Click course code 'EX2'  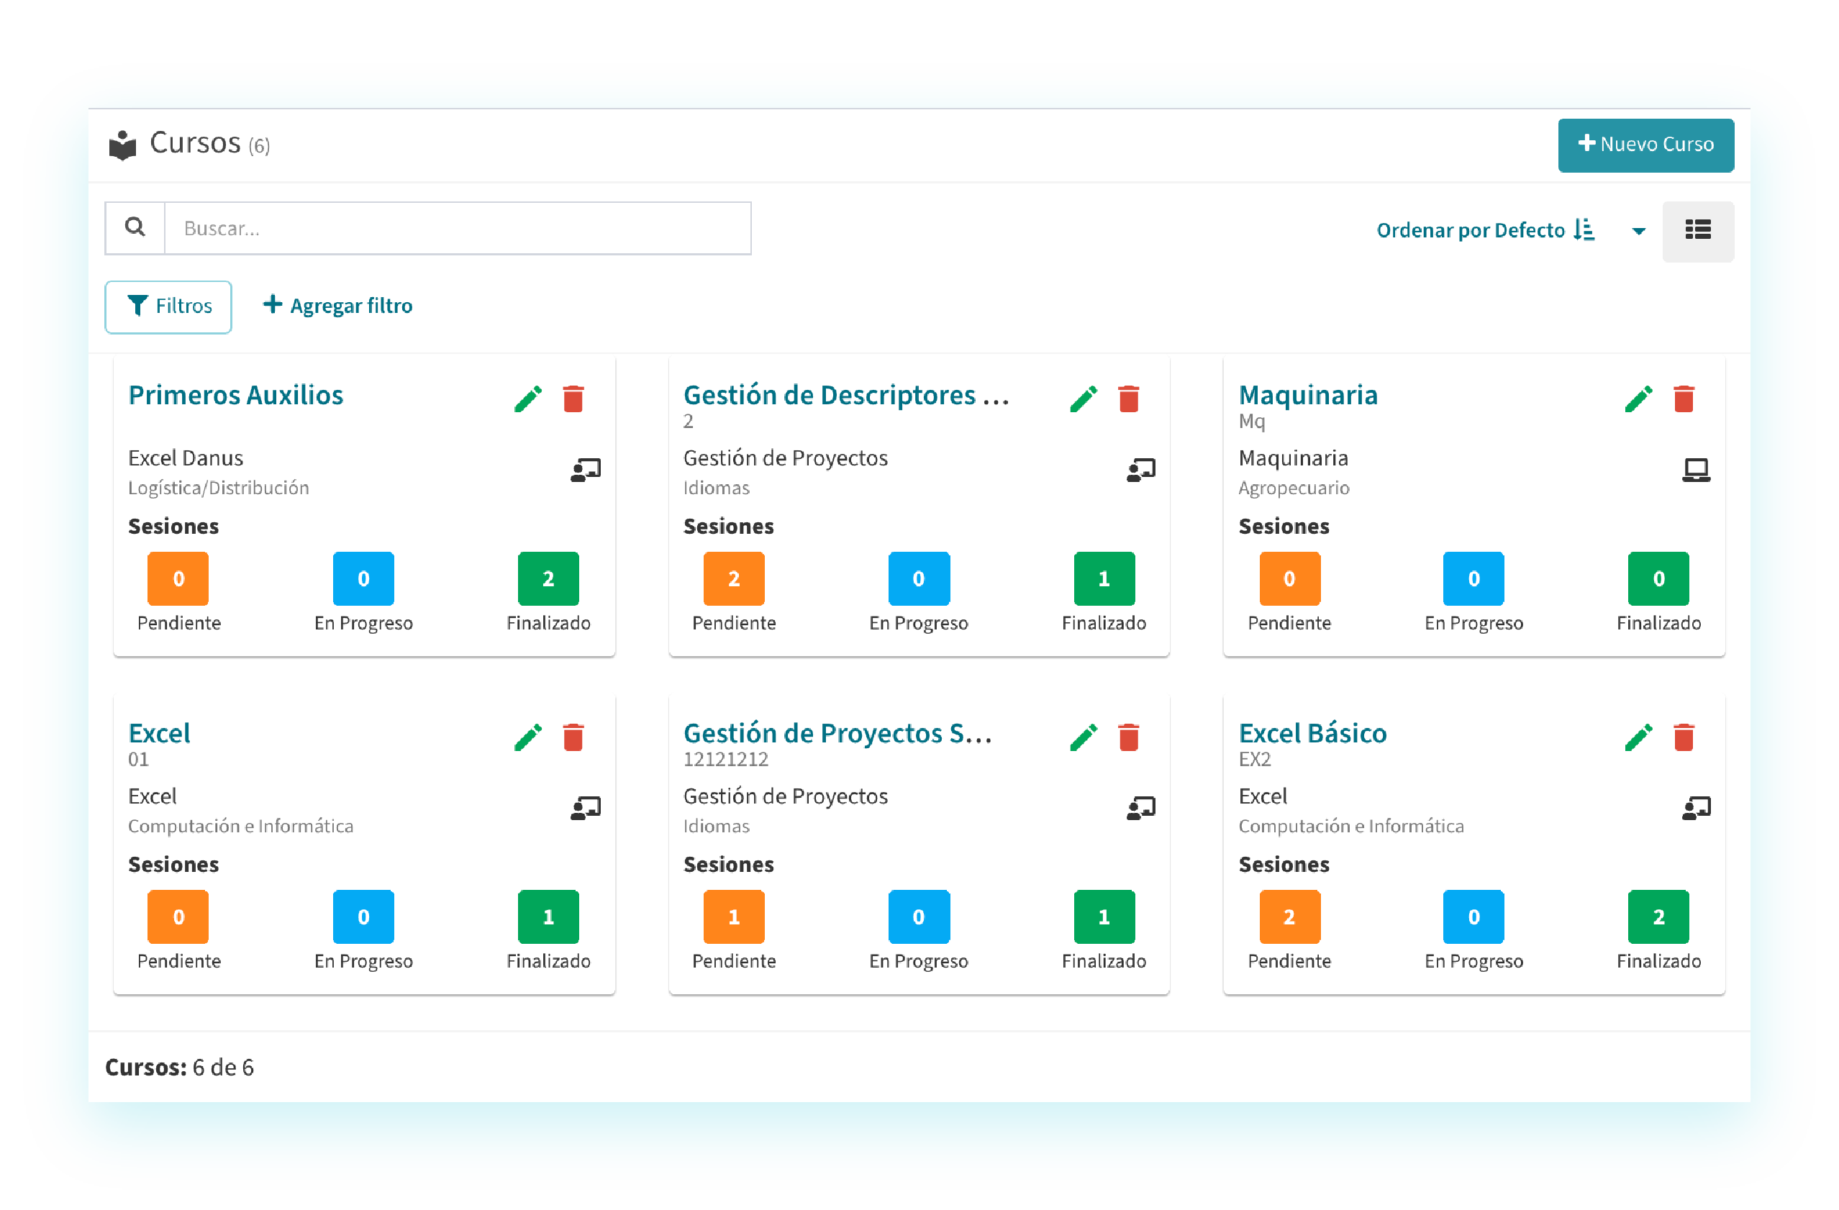1254,760
